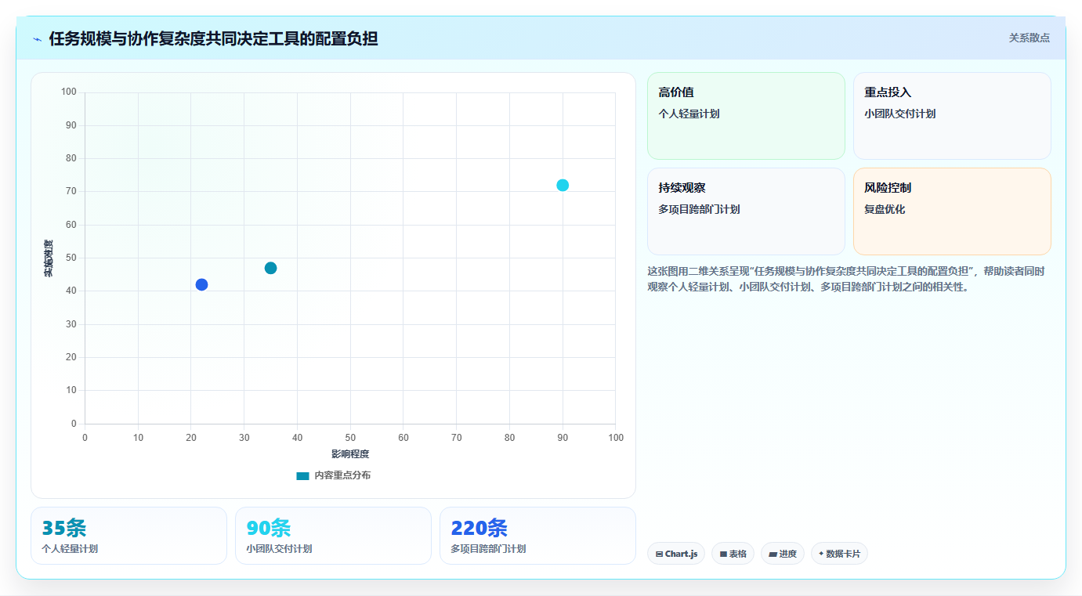Viewport: 1082px width, 596px height.
Task: Click the 个人轻量计划 text in 高价值 card
Action: click(689, 114)
